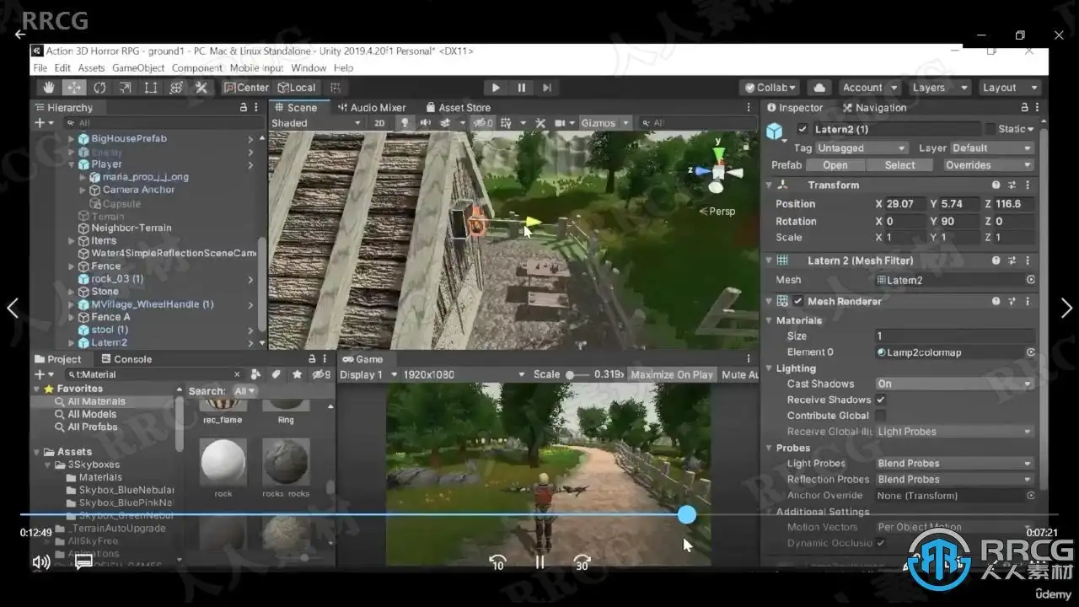1079x607 pixels.
Task: Click the Unity Step frame button
Action: [x=547, y=88]
